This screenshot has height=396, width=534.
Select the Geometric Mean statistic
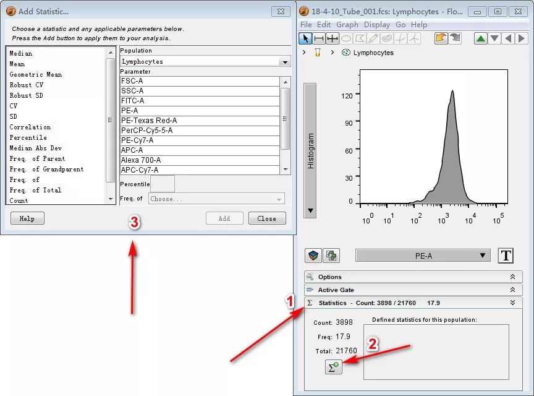click(x=36, y=74)
